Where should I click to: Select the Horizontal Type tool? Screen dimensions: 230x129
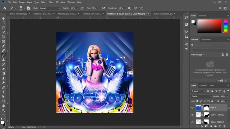tap(3, 92)
